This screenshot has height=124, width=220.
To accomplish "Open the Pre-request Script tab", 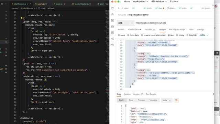I will tap(177, 30).
